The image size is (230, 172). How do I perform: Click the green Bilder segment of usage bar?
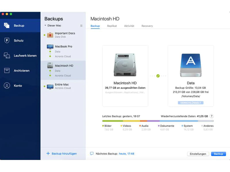point(112,121)
